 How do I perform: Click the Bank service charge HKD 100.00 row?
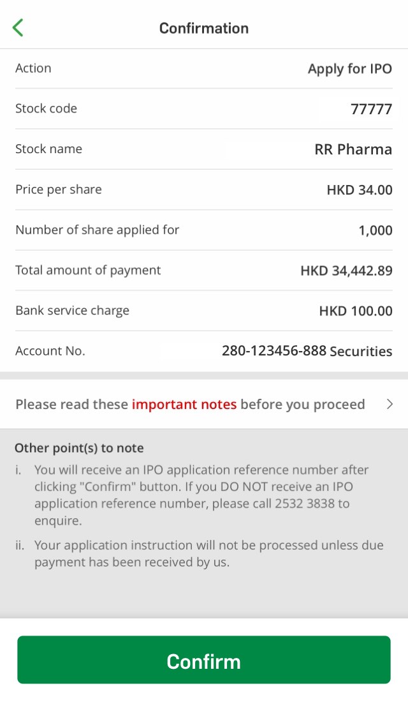(204, 310)
